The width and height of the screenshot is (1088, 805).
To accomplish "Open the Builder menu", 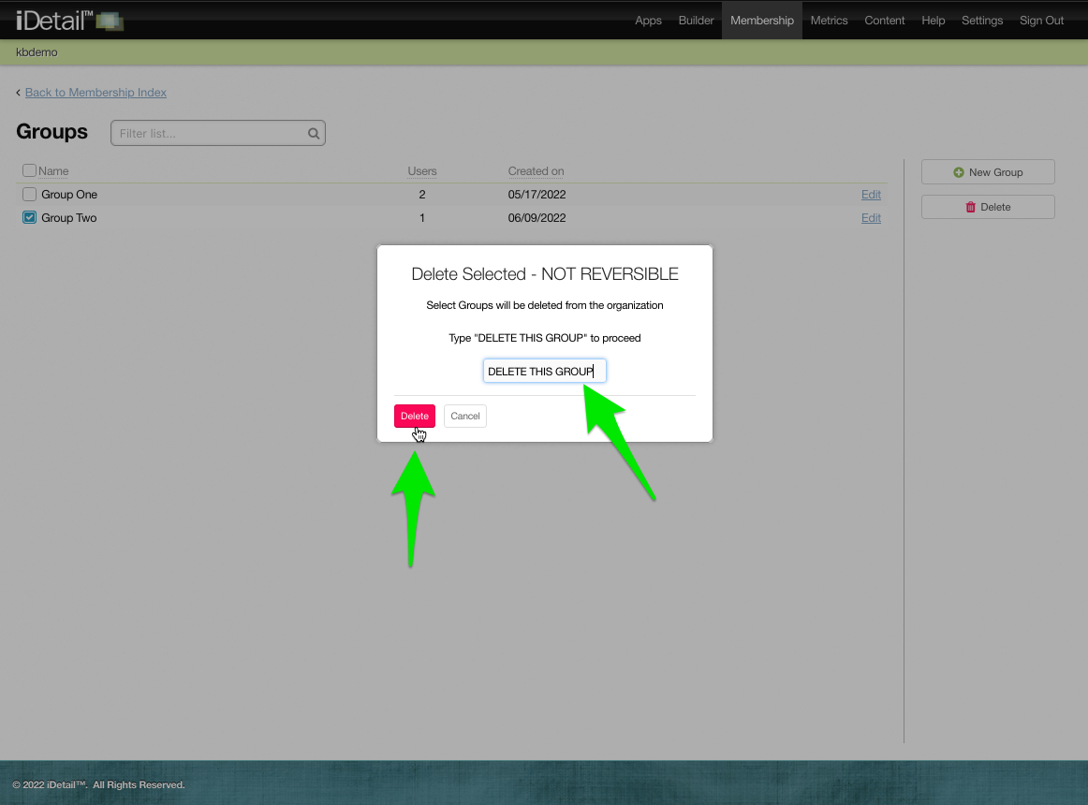I will pyautogui.click(x=696, y=21).
